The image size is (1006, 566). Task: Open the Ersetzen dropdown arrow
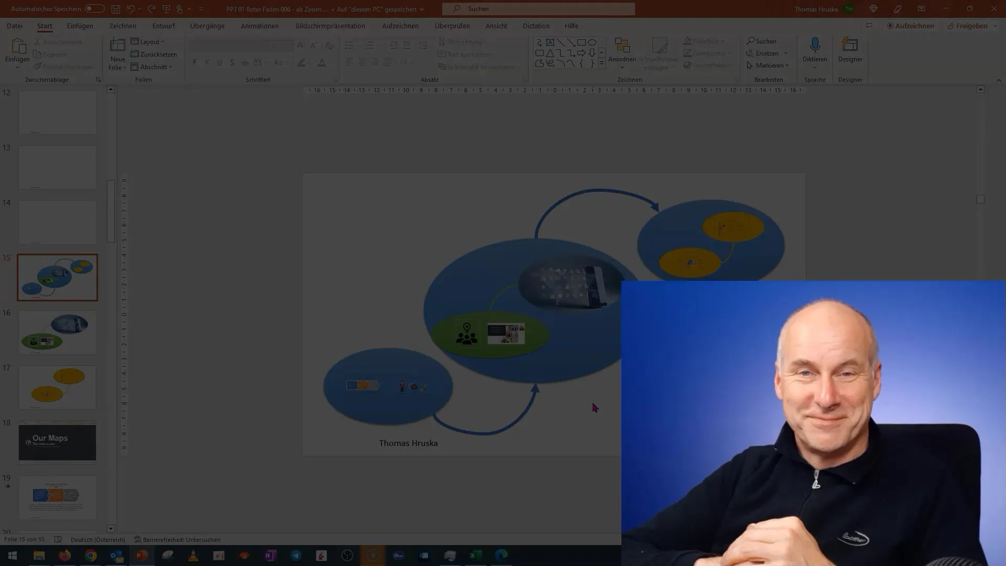(785, 53)
